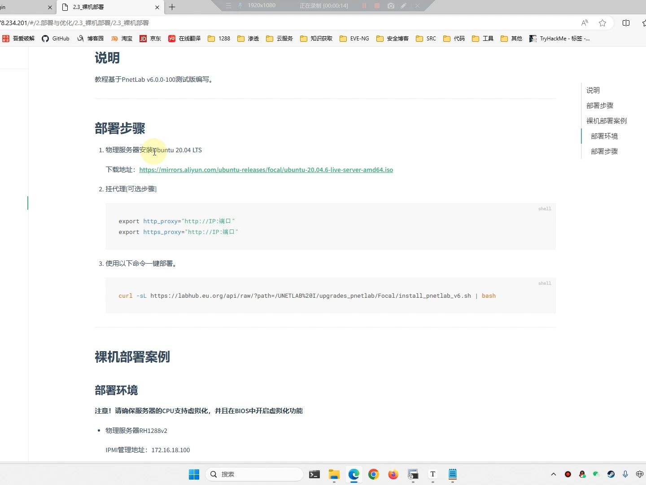Image resolution: width=646 pixels, height=485 pixels.
Task: Take a snapshot with recorder camera icon
Action: coord(391,6)
